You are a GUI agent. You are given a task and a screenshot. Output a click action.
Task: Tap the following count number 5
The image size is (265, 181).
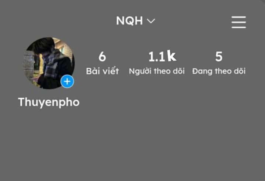[219, 57]
